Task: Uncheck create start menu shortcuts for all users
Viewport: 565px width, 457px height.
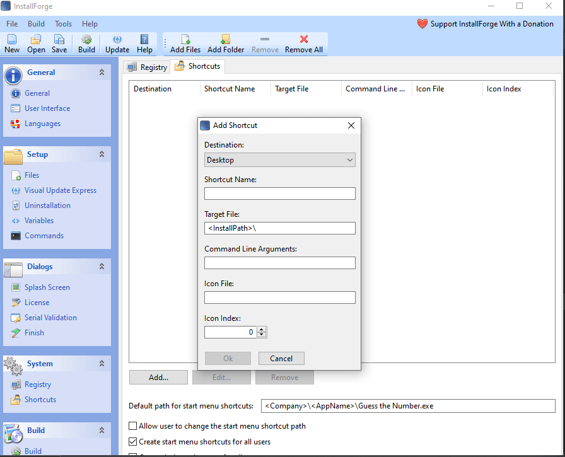Action: point(132,442)
